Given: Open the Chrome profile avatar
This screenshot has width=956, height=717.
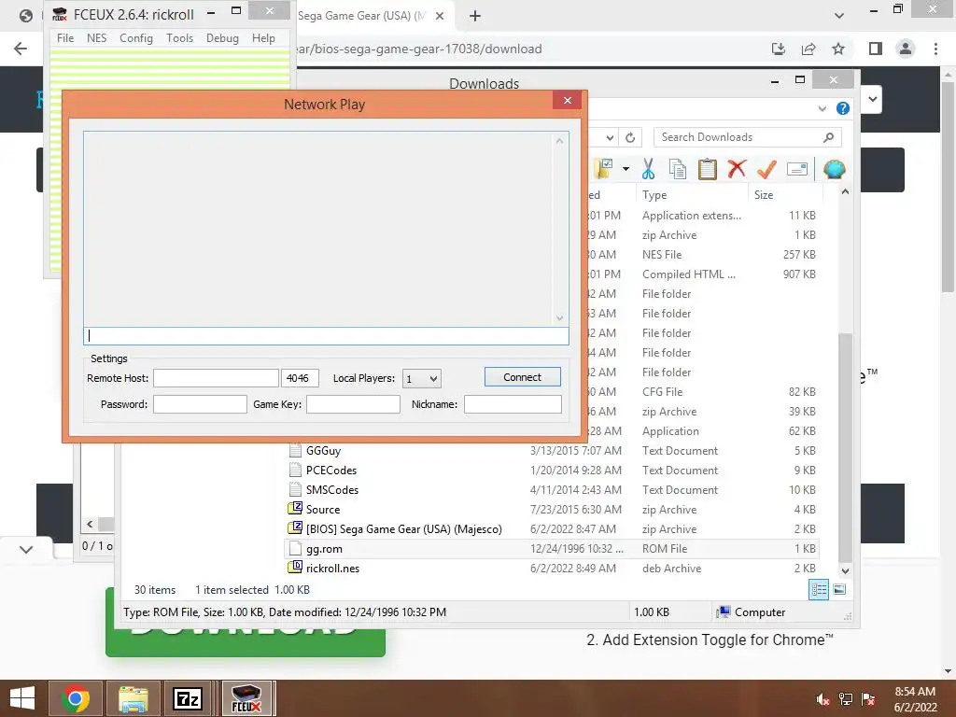Looking at the screenshot, I should pyautogui.click(x=906, y=49).
